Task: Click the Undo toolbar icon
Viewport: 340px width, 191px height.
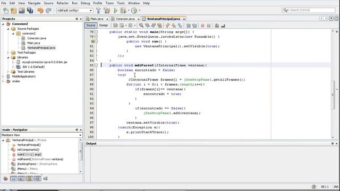Action: pyautogui.click(x=40, y=11)
